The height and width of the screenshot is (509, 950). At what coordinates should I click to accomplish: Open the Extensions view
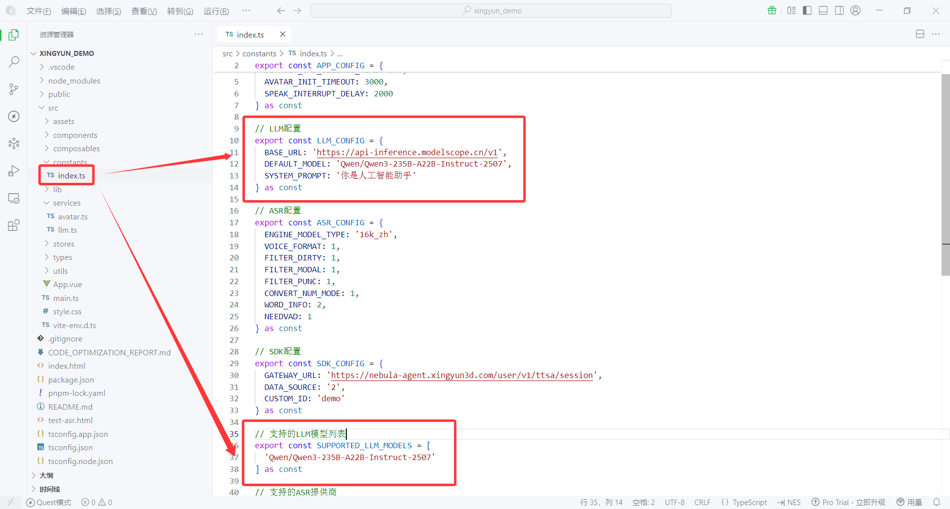coord(14,225)
